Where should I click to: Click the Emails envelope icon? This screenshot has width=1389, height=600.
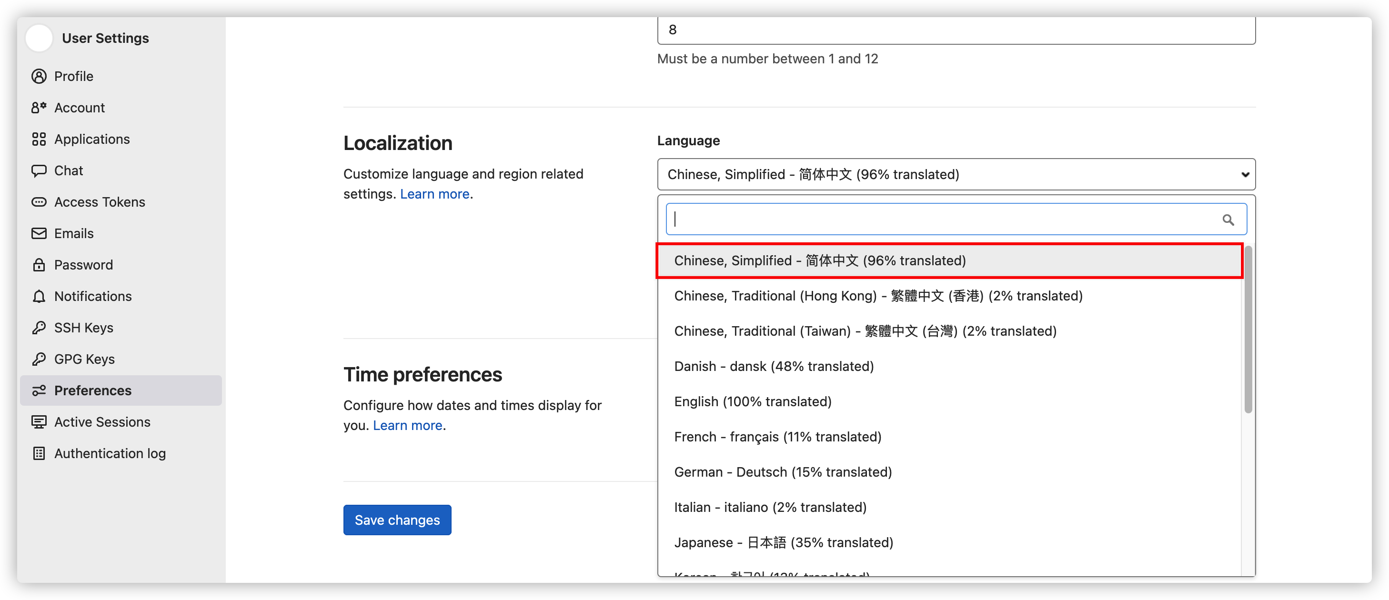click(39, 233)
